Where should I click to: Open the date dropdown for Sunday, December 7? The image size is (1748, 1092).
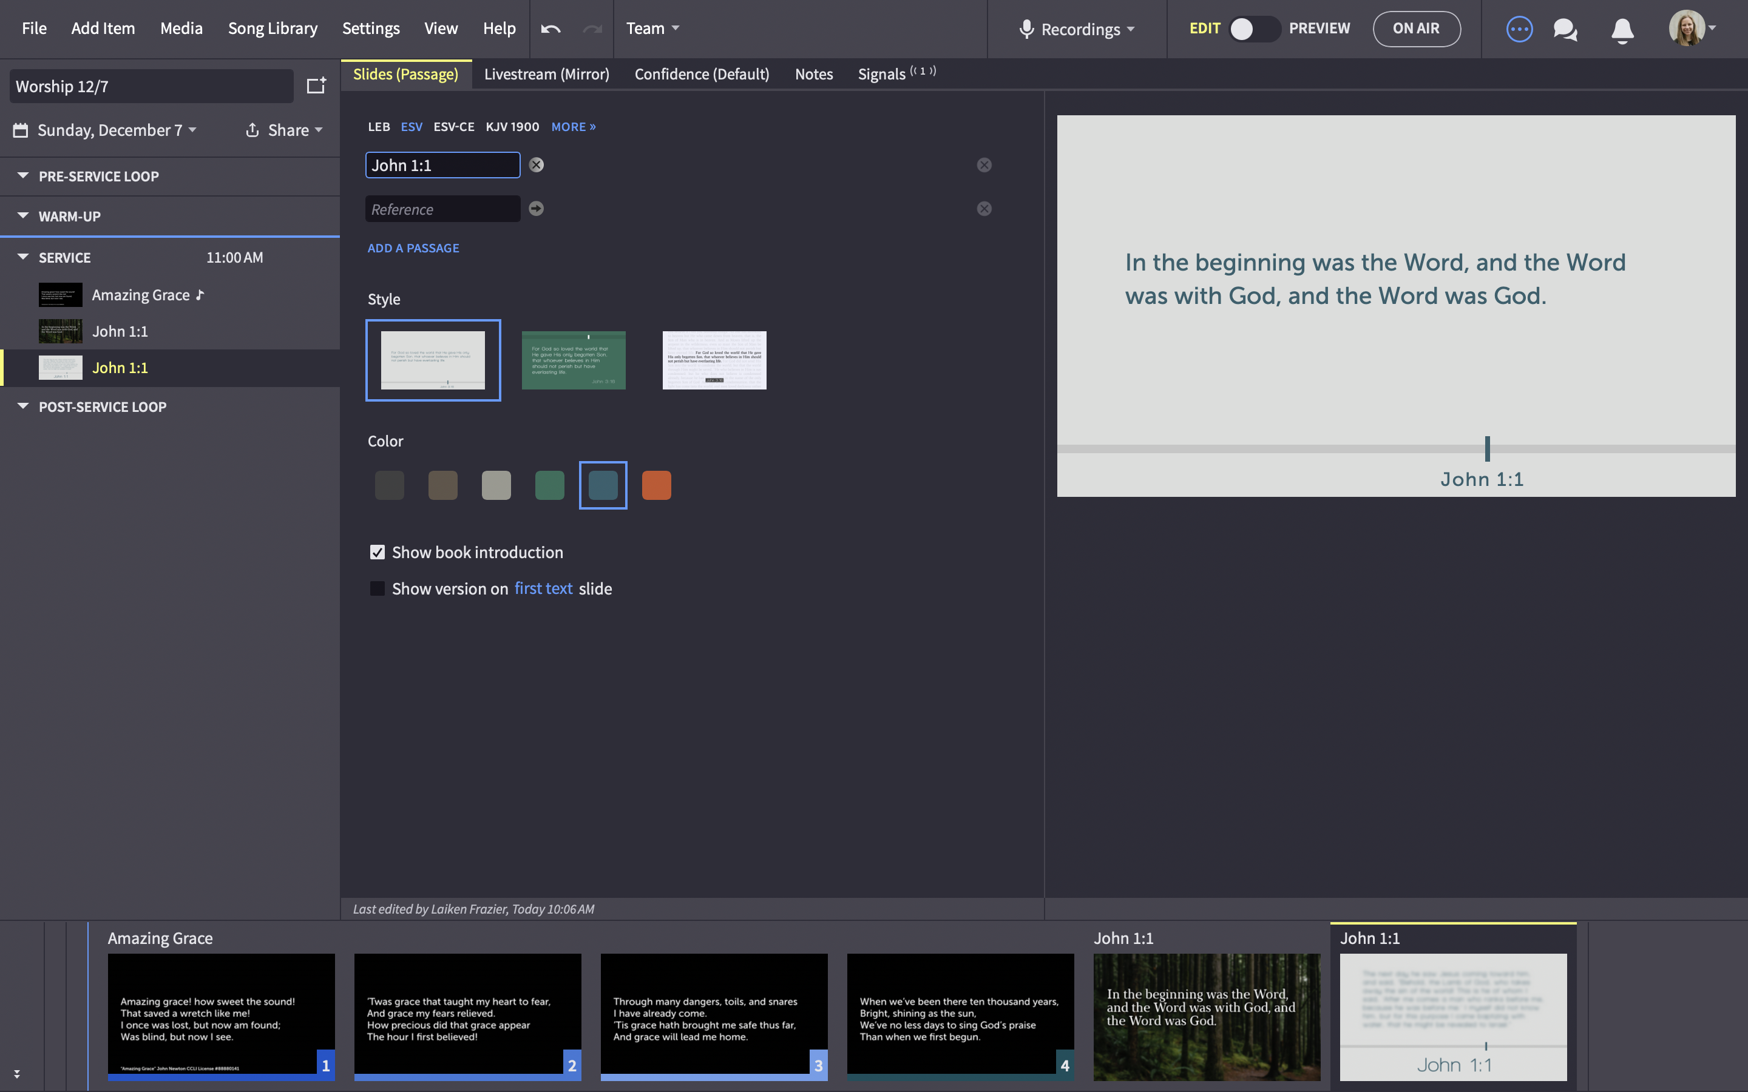tap(192, 130)
